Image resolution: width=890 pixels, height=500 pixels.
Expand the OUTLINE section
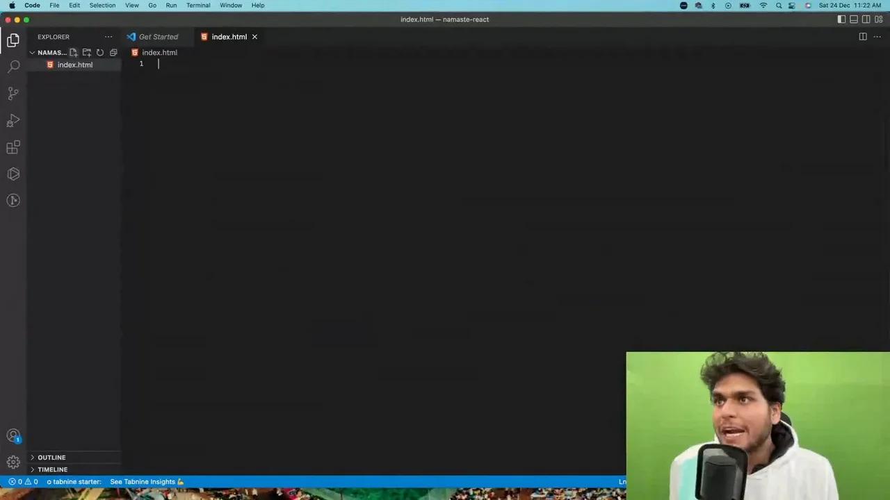[x=51, y=457]
